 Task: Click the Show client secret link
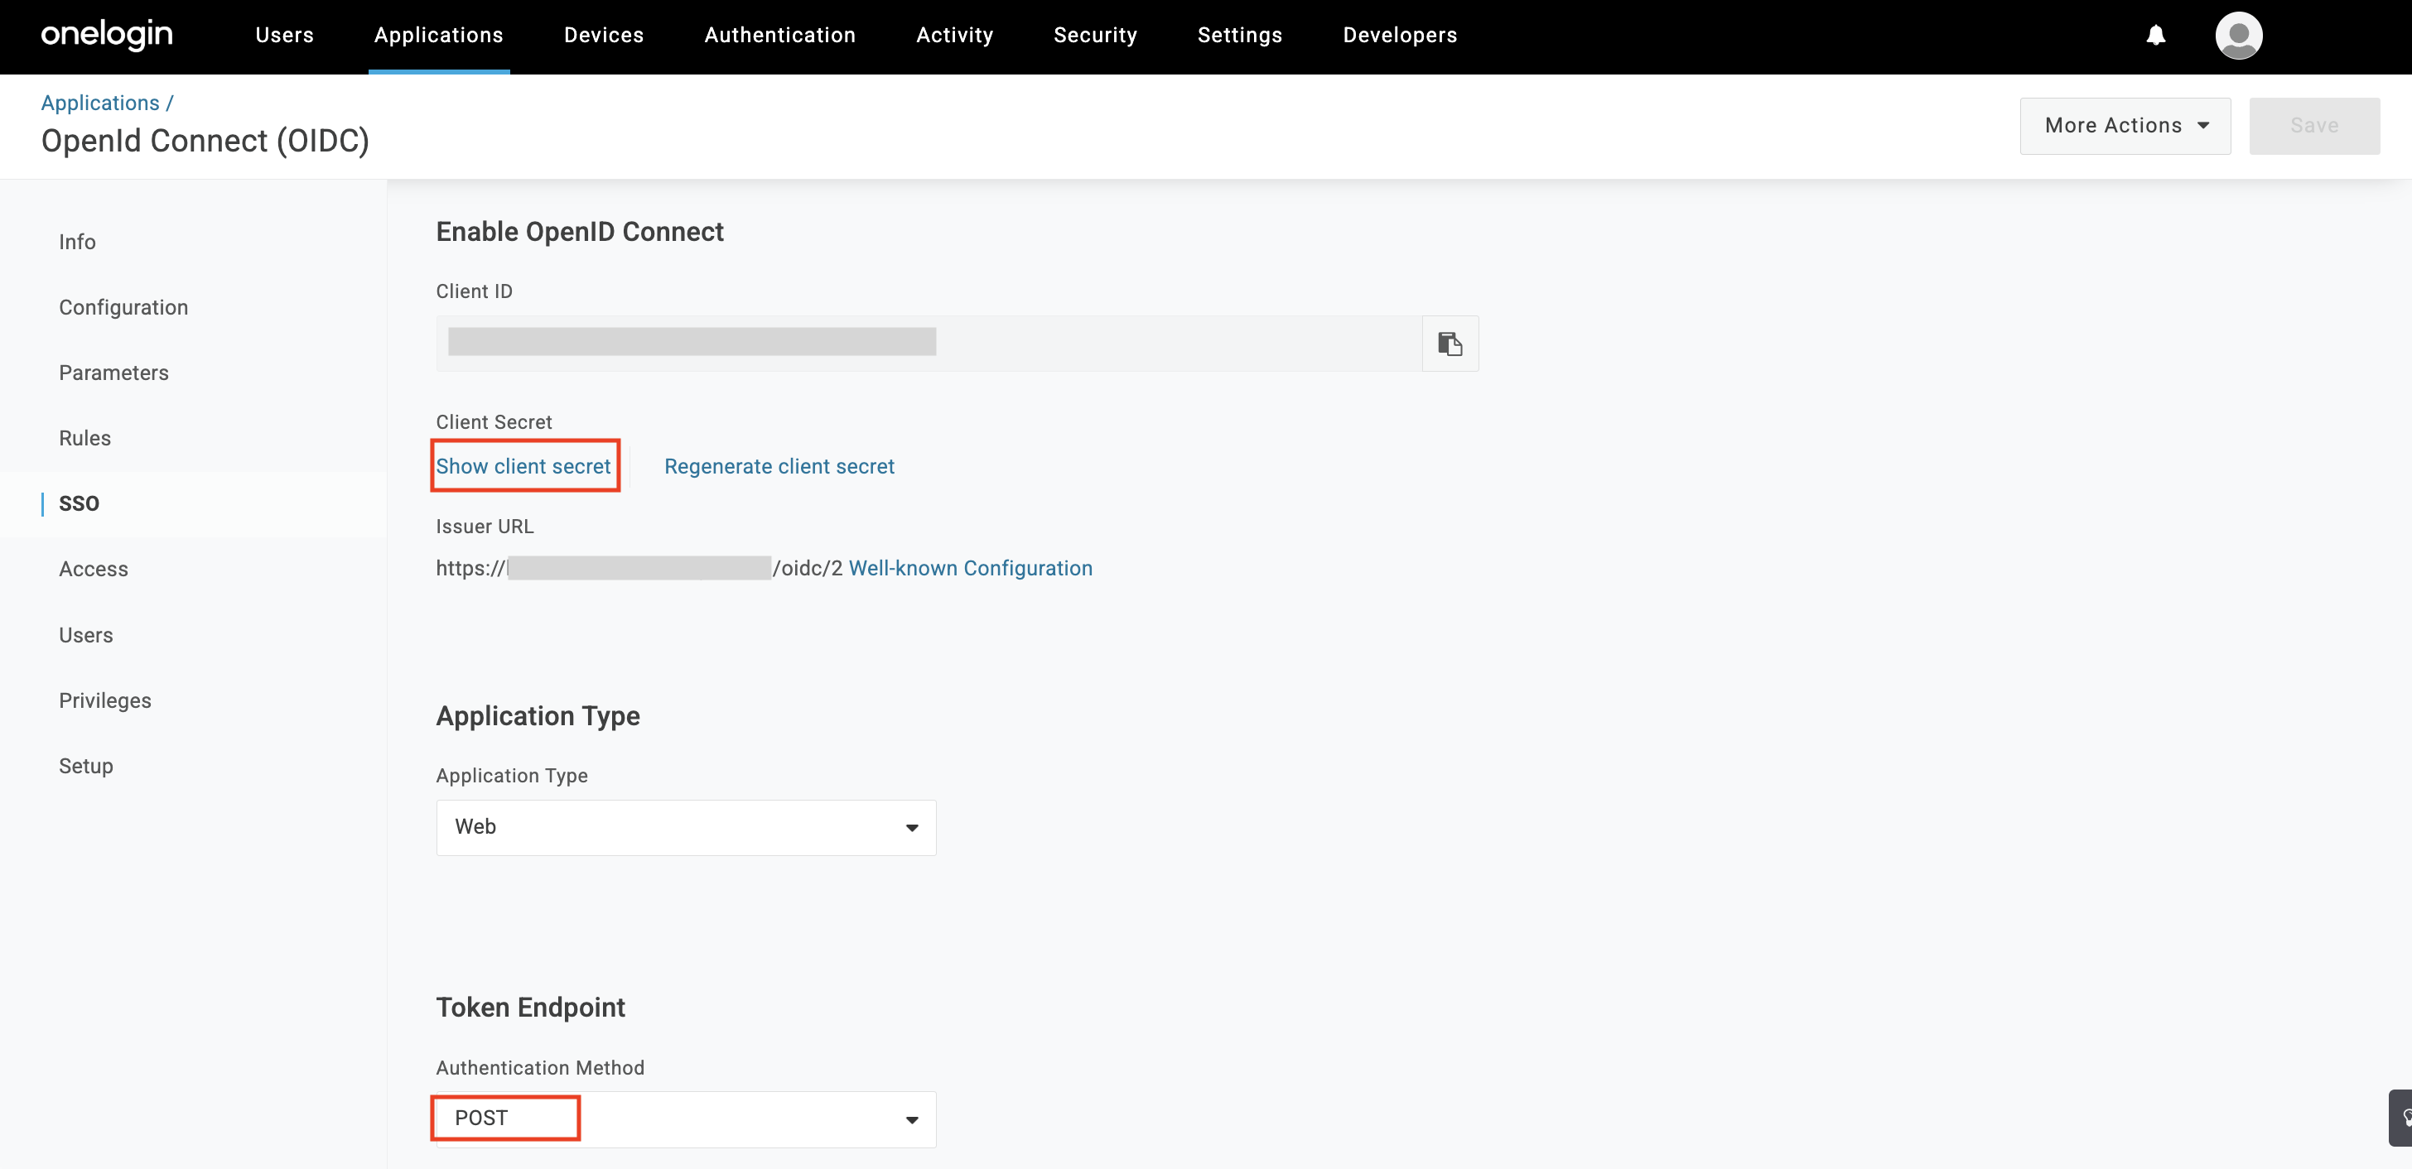coord(523,466)
